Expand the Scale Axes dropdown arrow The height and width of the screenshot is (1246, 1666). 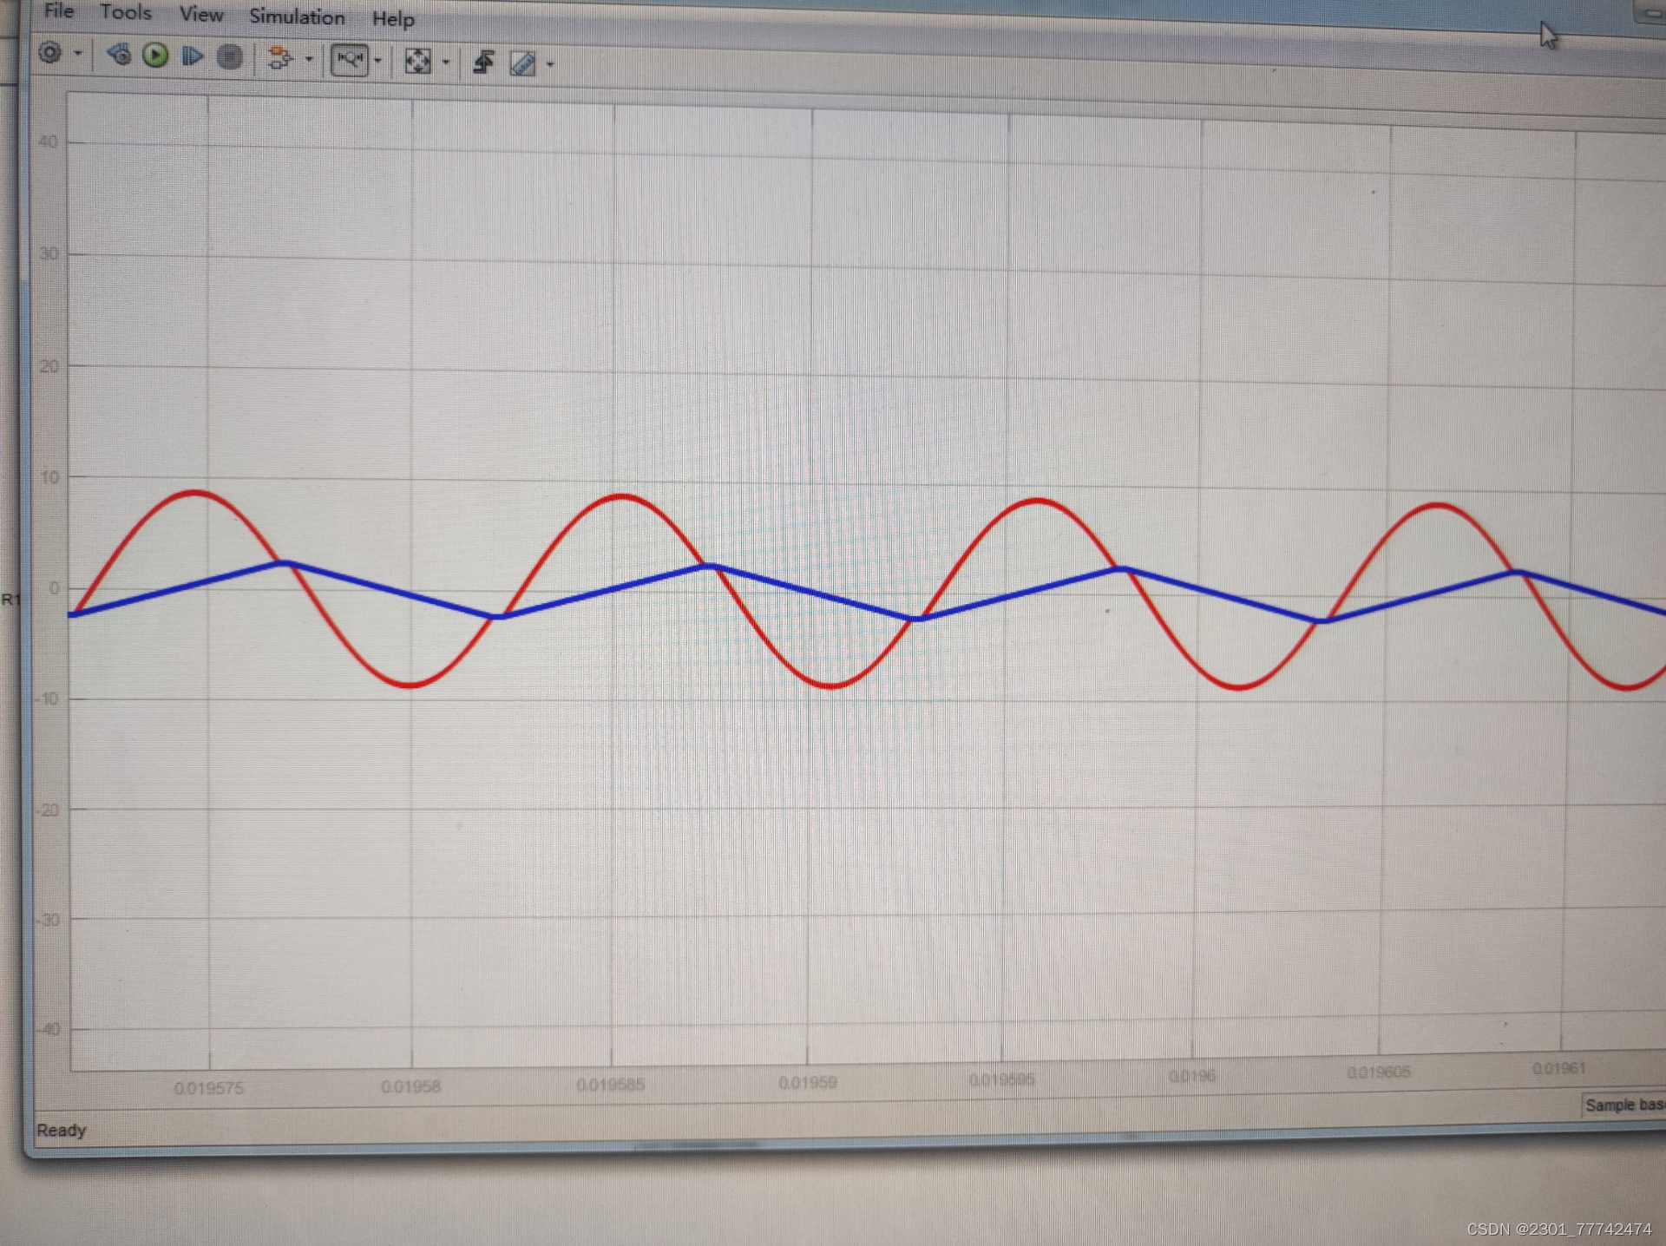tap(446, 62)
